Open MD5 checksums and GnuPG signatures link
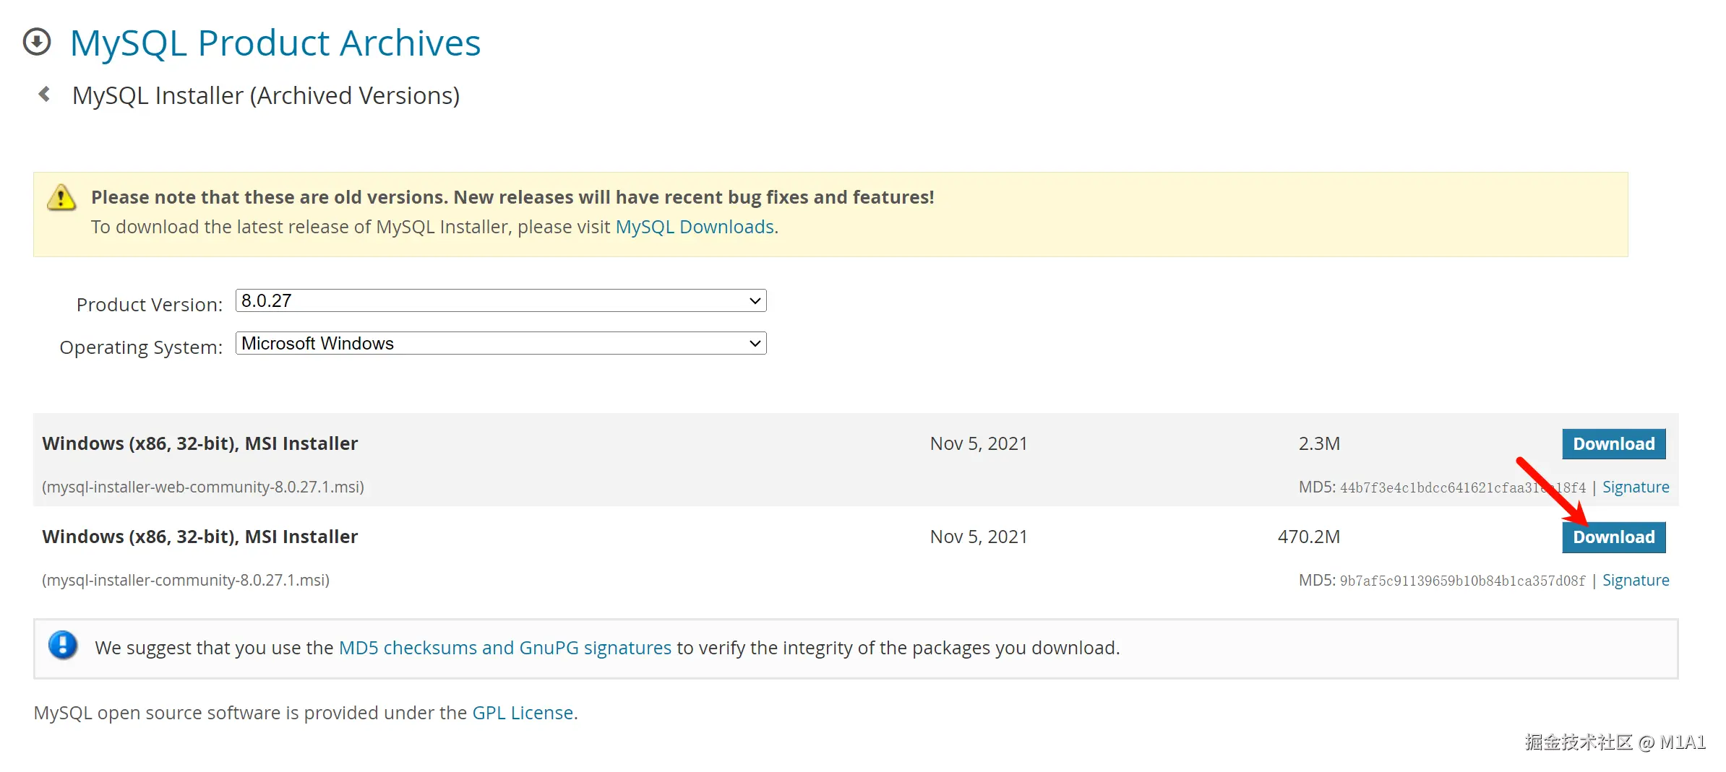The width and height of the screenshot is (1726, 772). pos(505,649)
